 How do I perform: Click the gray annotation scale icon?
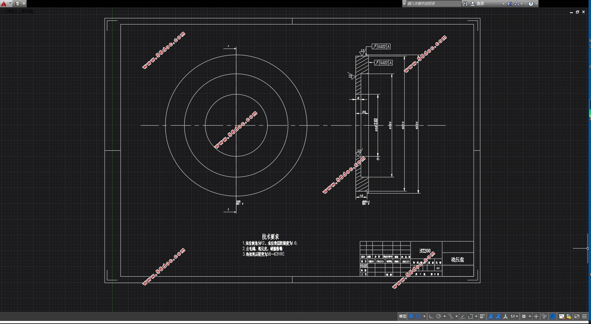pos(505,316)
